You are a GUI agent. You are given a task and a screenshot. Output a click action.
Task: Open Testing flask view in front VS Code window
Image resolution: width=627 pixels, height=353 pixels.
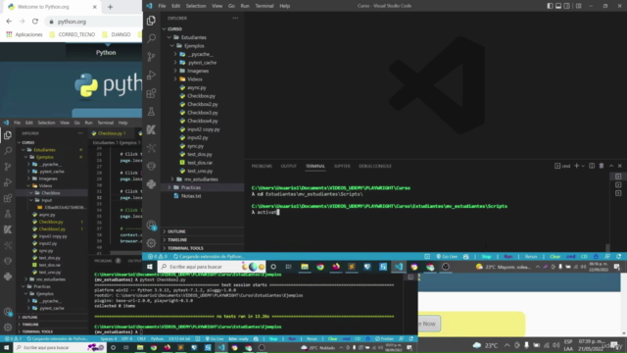pos(151,111)
